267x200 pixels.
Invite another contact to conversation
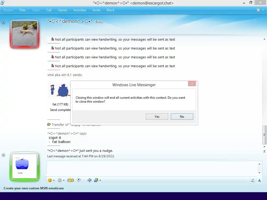click(x=96, y=10)
